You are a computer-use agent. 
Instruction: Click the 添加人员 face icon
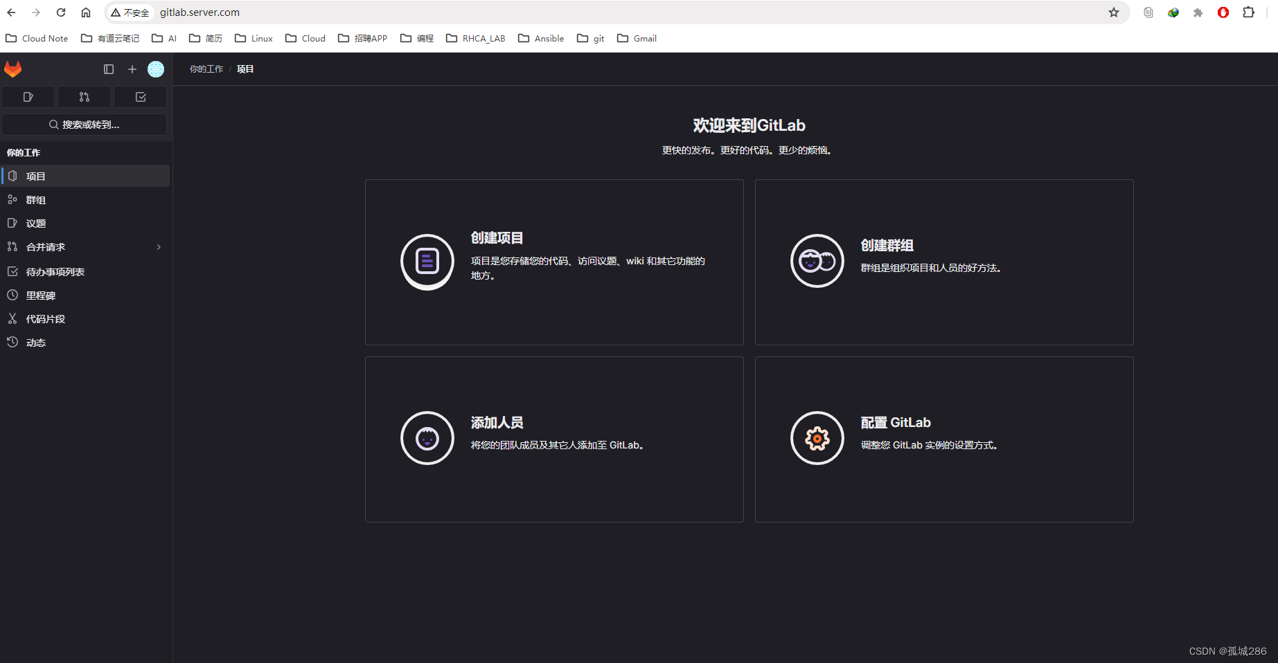click(x=427, y=438)
